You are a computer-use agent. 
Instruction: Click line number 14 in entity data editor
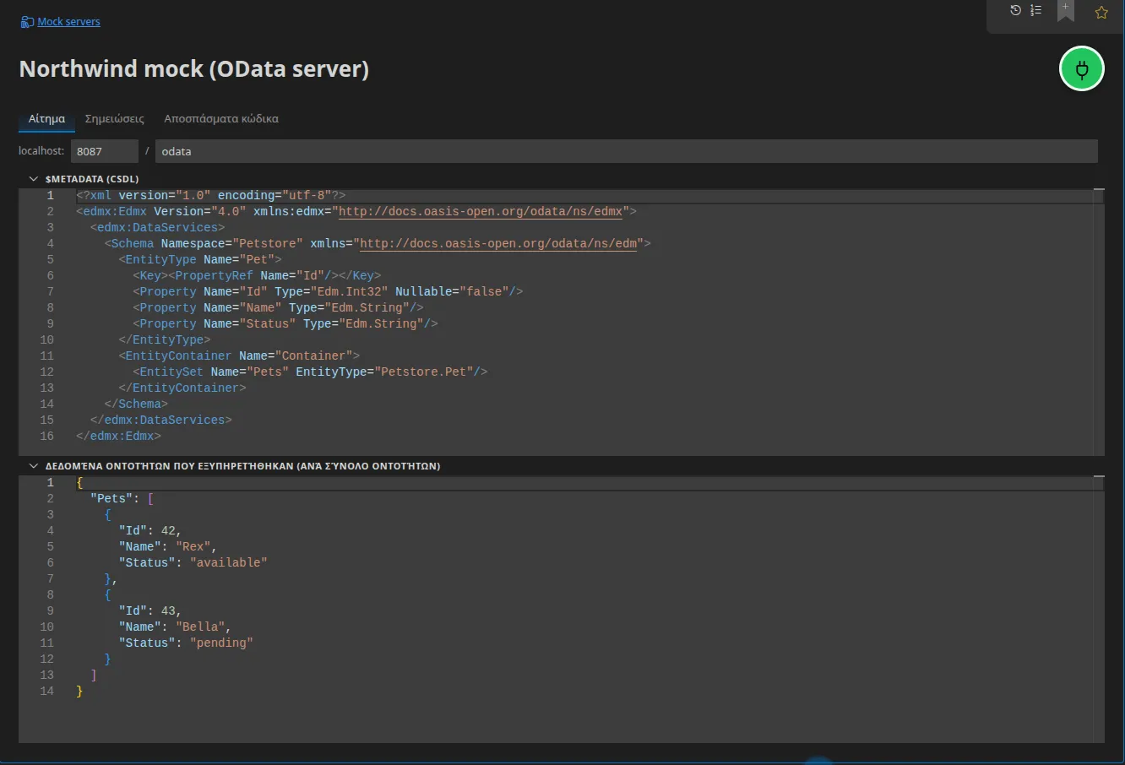coord(46,691)
